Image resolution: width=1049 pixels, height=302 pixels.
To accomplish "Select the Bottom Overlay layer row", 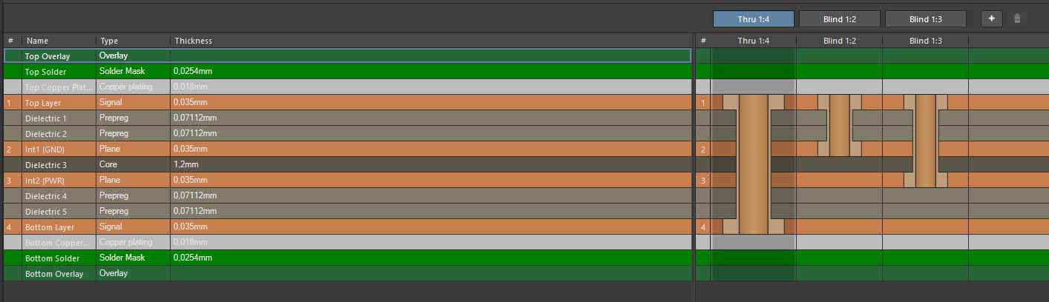I will (x=347, y=273).
